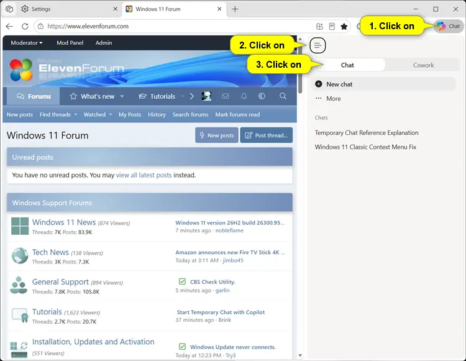Image resolution: width=466 pixels, height=361 pixels.
Task: Open the view all latest posts link
Action: click(144, 175)
